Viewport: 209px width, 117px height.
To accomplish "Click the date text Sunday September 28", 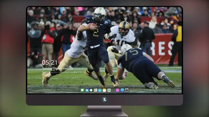I will pos(57,68).
